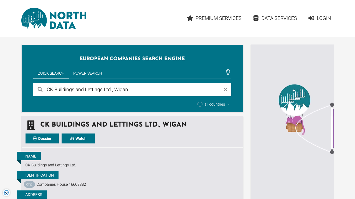Screen dimensions: 355x199
Task: Click the login arrow icon
Action: [311, 18]
